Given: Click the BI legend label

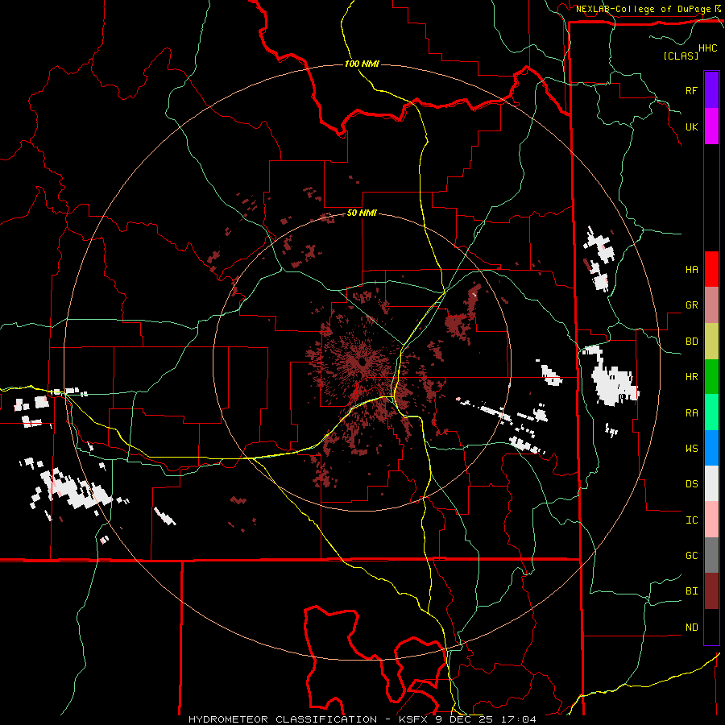Looking at the screenshot, I should [691, 591].
